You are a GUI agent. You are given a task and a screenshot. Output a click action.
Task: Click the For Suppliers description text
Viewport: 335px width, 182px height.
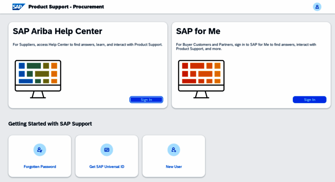[88, 44]
